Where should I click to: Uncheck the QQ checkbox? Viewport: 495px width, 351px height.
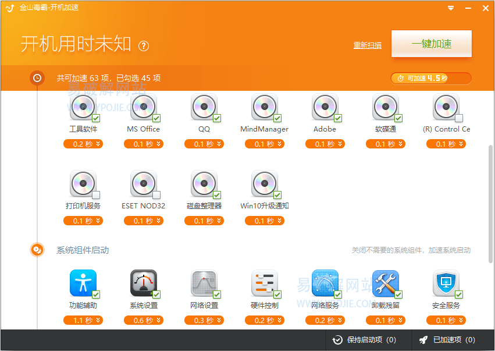pos(217,118)
